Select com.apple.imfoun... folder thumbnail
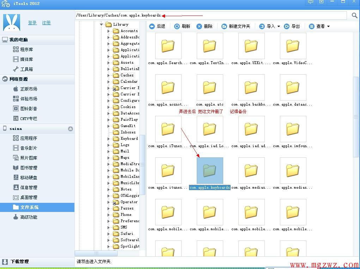This screenshot has width=360, height=269. click(x=293, y=129)
